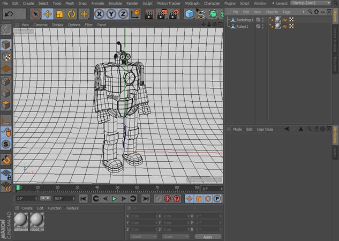Click the Locked Workplane icon
Viewport: 339px width, 241px height.
pyautogui.click(x=6, y=175)
